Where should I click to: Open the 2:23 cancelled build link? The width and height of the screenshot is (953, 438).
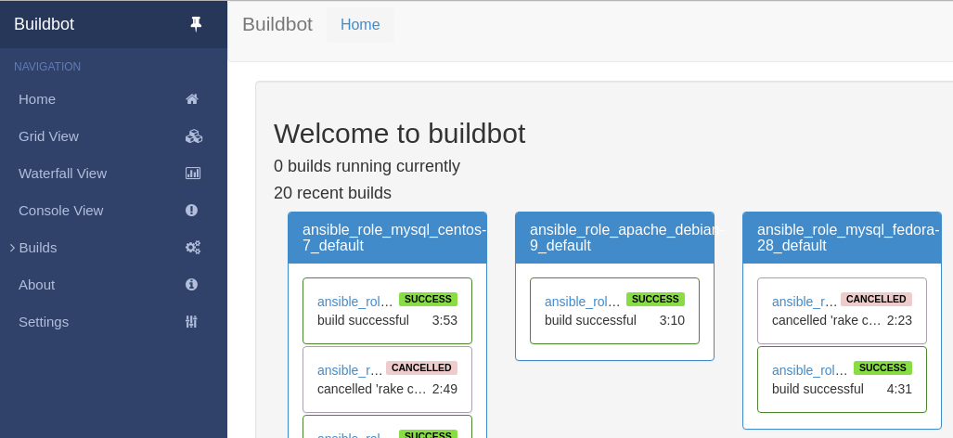point(805,302)
